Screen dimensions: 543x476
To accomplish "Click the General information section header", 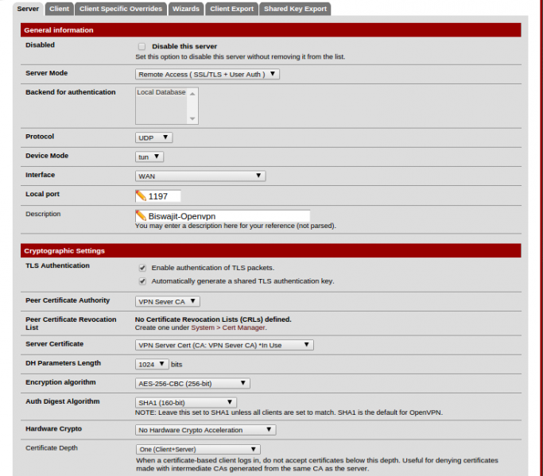I will tap(271, 30).
